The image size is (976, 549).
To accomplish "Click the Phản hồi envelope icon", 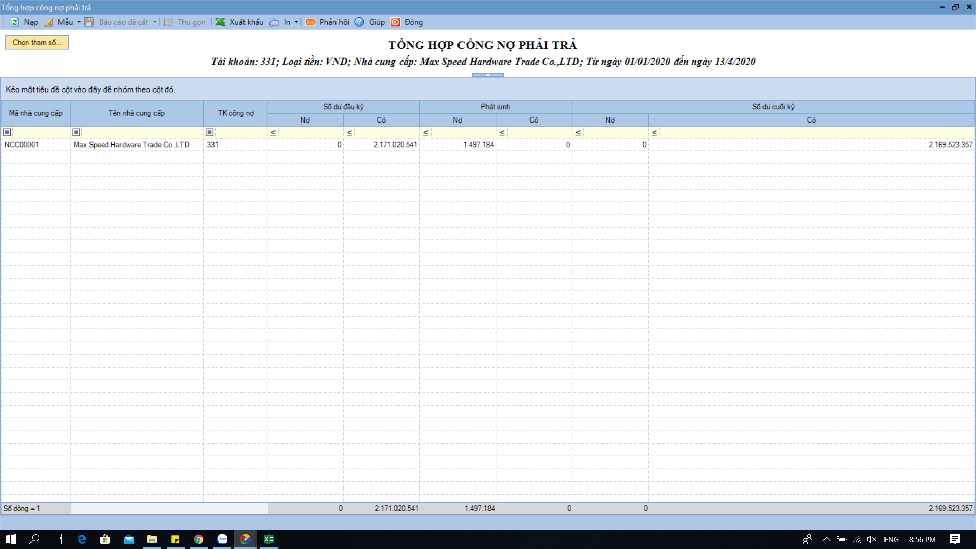I will [310, 22].
